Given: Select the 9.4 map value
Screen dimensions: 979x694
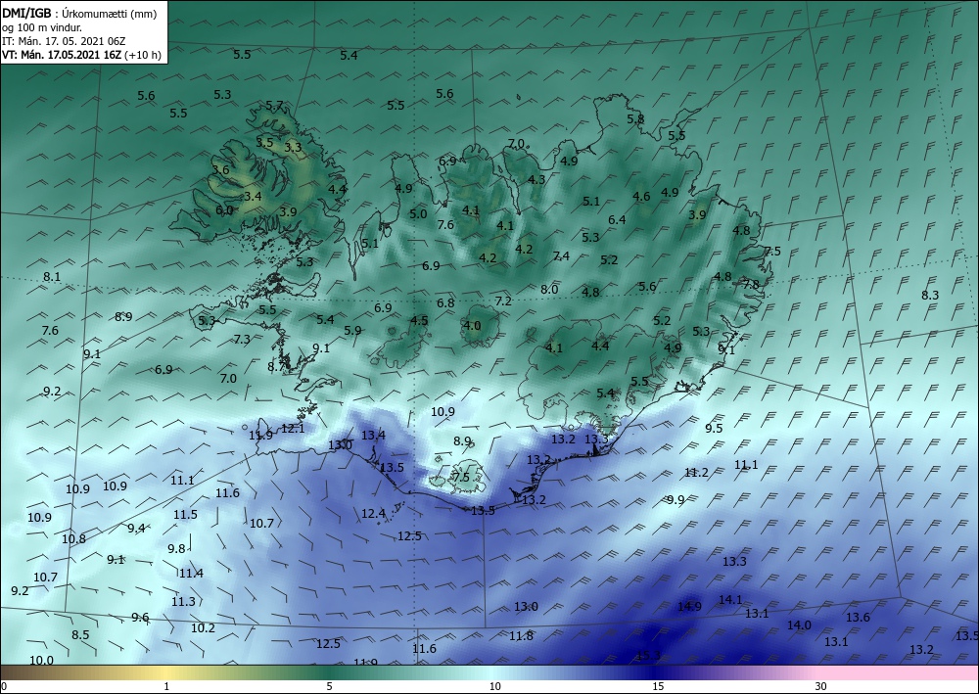Looking at the screenshot, I should click(x=136, y=528).
